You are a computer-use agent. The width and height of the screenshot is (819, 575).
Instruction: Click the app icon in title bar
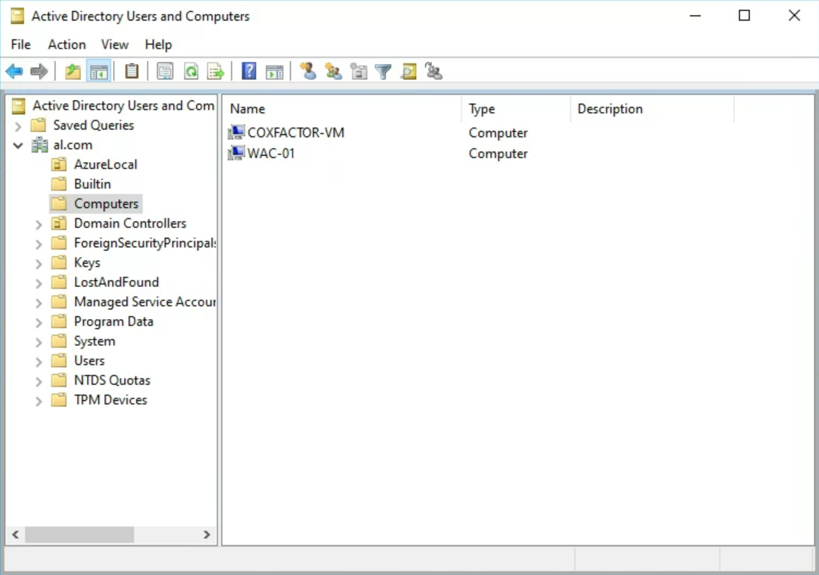[x=17, y=16]
